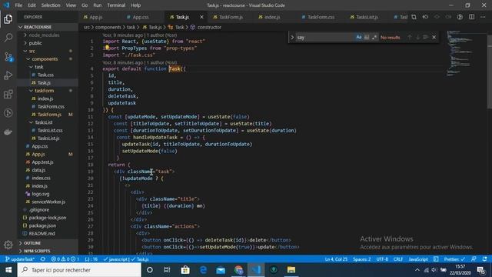The width and height of the screenshot is (492, 277).
Task: Open package.json in the explorer
Action: click(x=42, y=225)
